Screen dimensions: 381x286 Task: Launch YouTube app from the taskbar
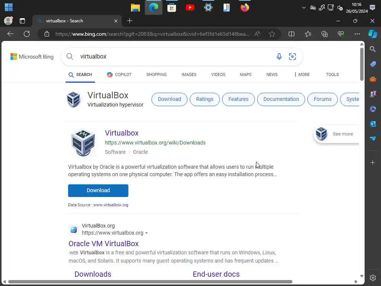190,7
